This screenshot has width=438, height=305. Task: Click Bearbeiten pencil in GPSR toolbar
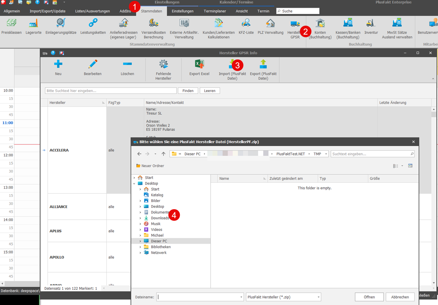[93, 67]
